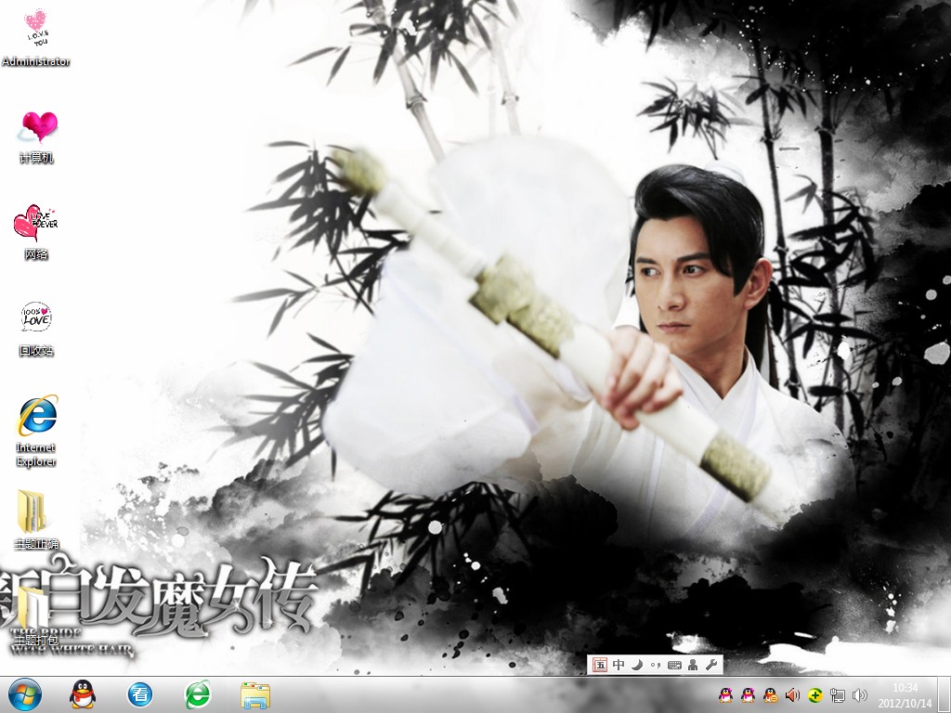Open the Administrator desktop icon
Image resolution: width=951 pixels, height=713 pixels.
(x=36, y=36)
